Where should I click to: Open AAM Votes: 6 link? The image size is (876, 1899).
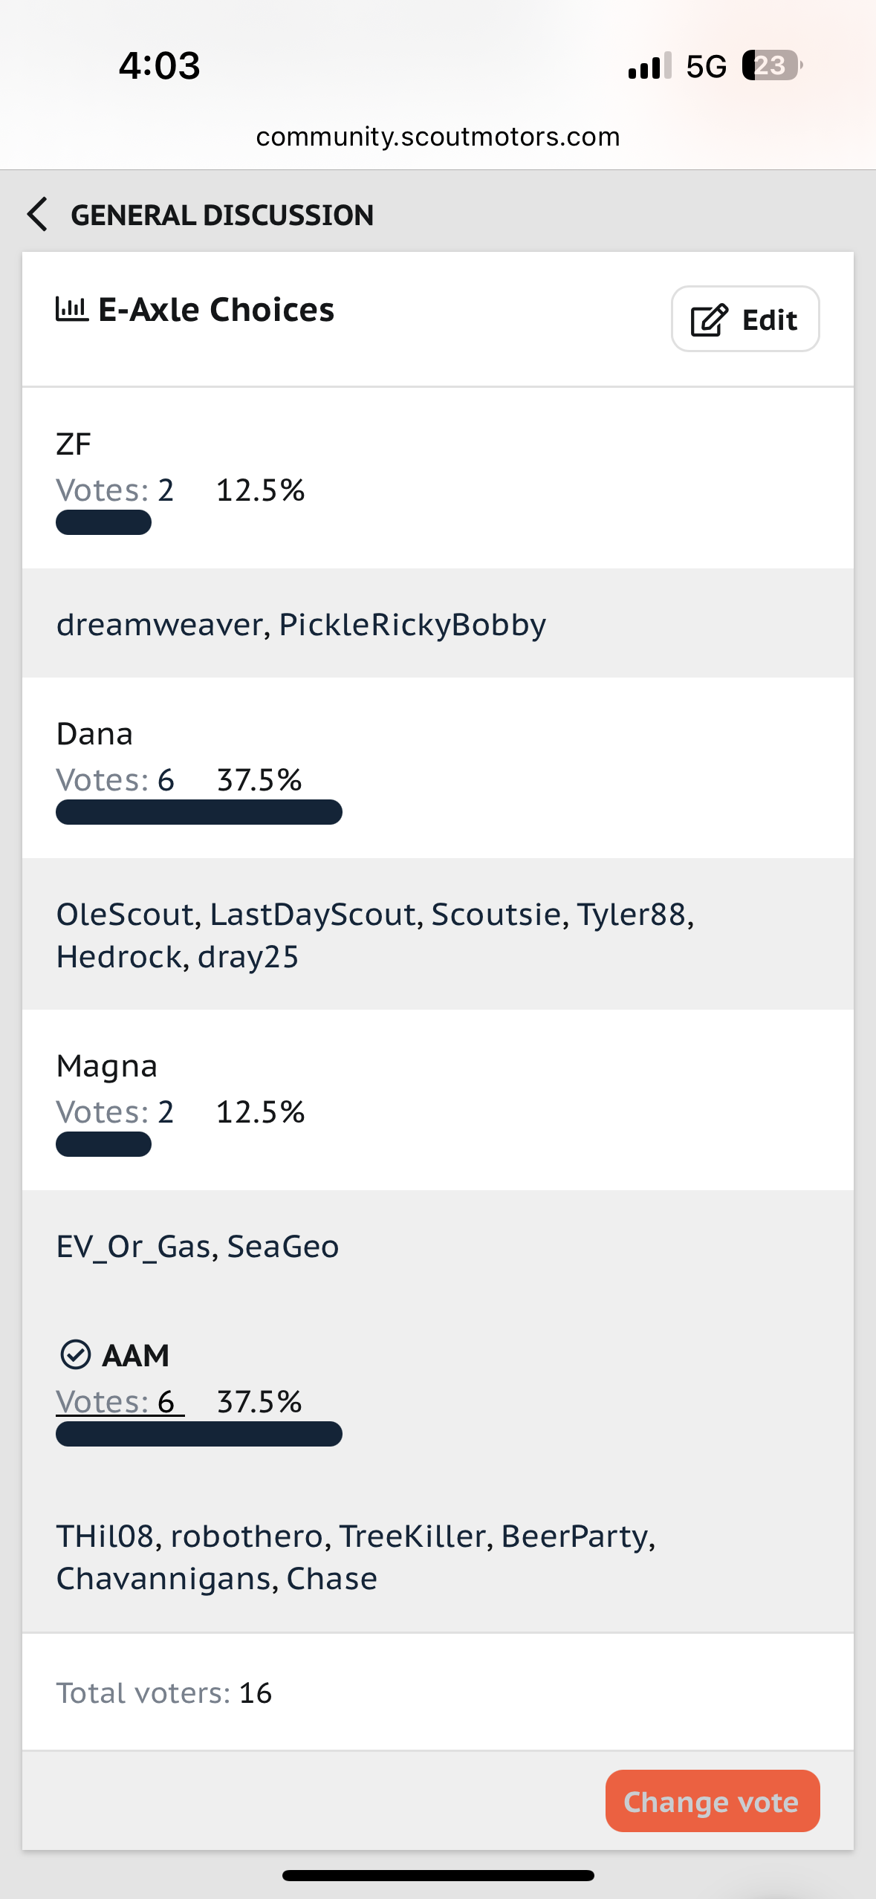[x=120, y=1402]
